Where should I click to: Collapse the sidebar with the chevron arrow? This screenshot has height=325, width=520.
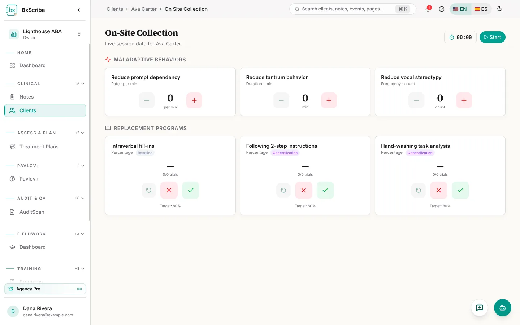tap(79, 10)
